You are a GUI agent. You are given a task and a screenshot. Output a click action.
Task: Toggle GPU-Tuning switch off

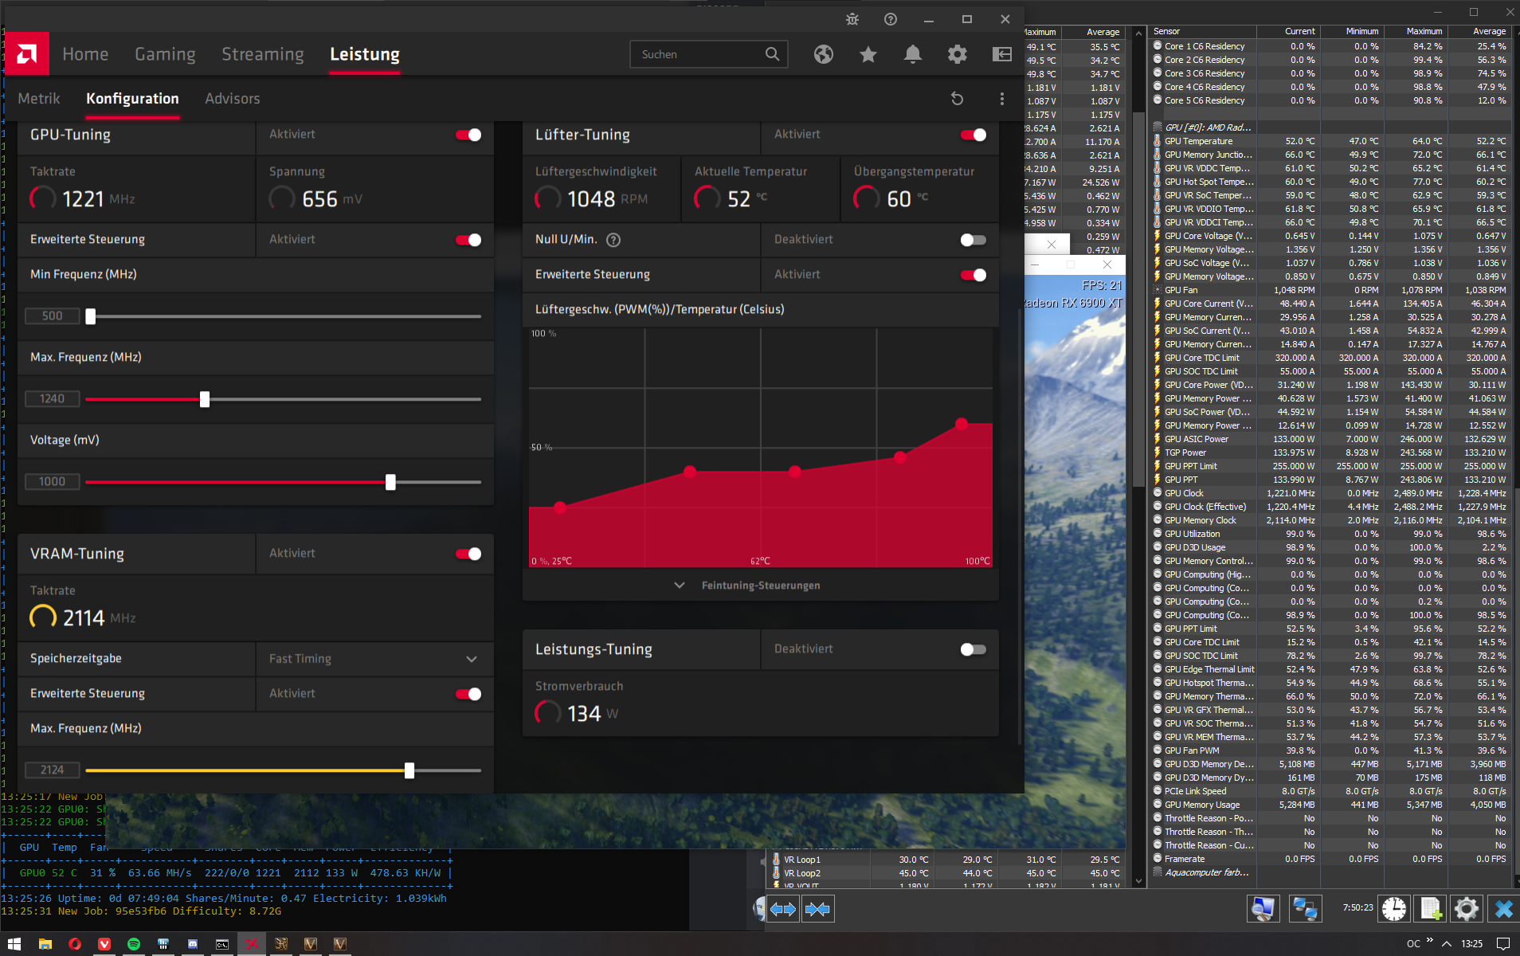point(468,135)
